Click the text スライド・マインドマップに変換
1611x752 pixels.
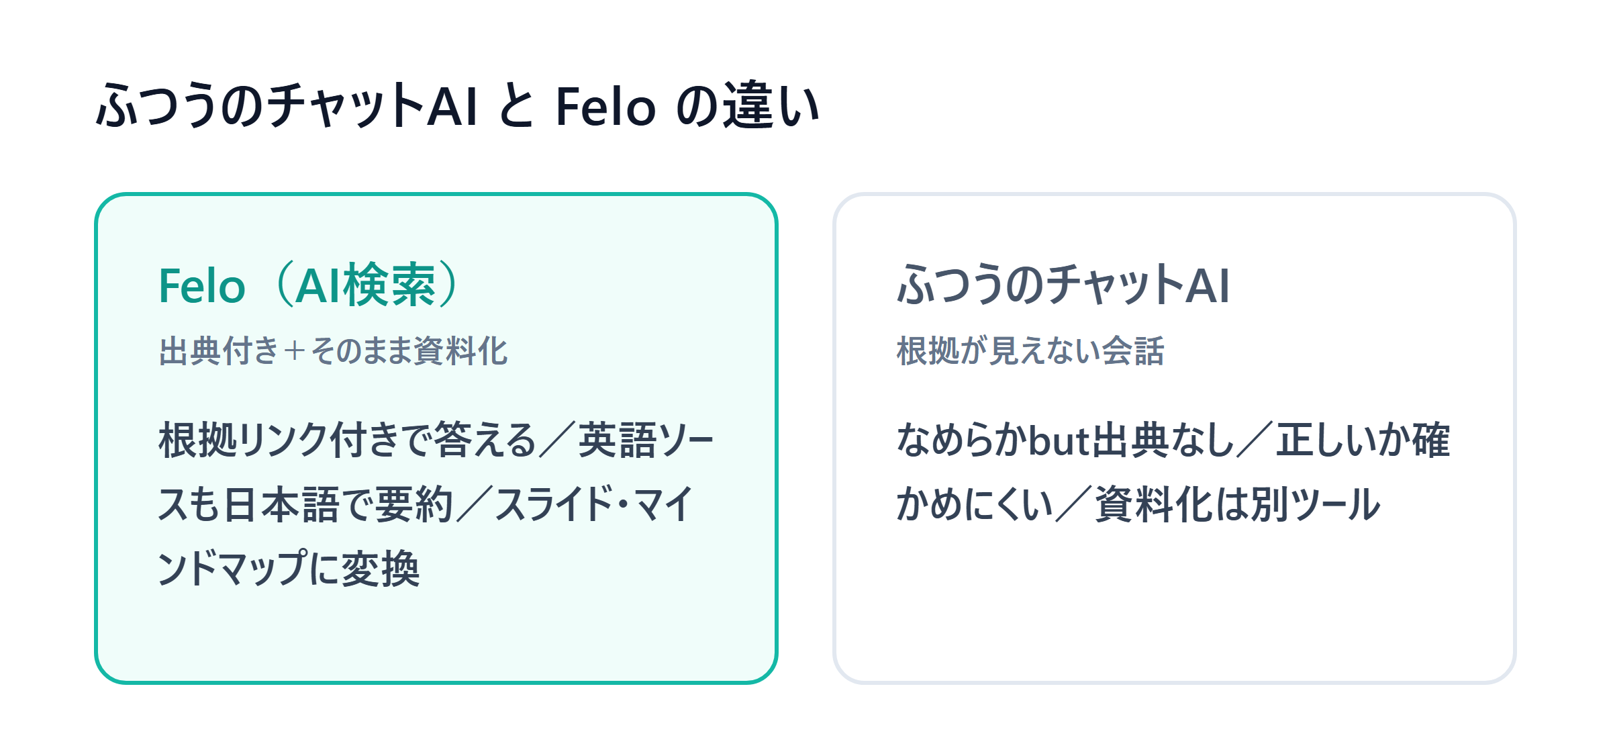pos(424,536)
